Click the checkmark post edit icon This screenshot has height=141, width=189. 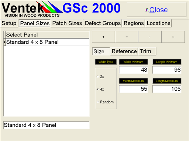(150, 37)
